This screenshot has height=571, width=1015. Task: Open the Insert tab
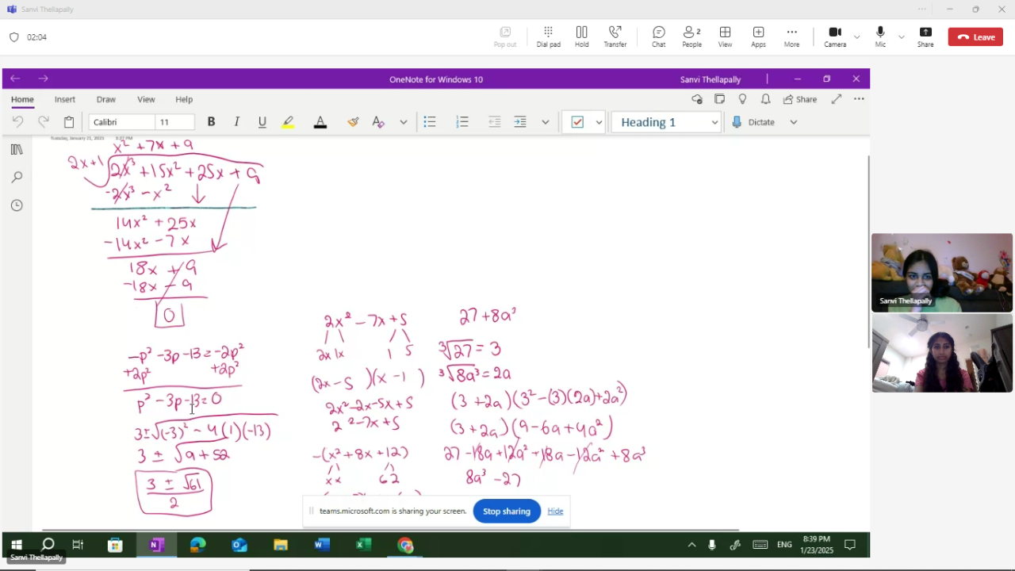[65, 99]
